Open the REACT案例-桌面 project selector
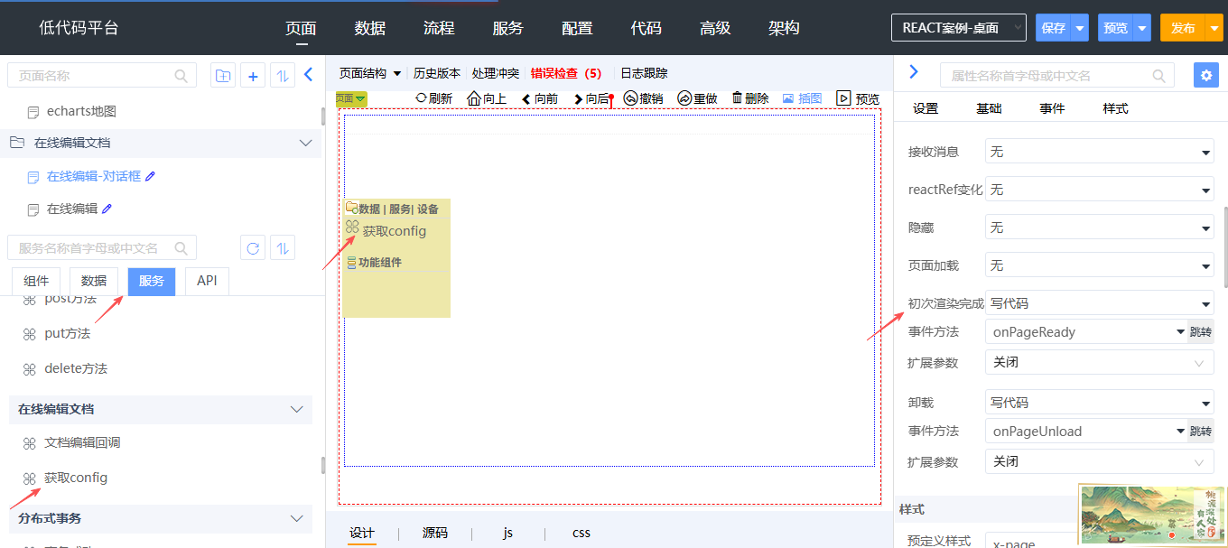The height and width of the screenshot is (548, 1228). coord(958,28)
